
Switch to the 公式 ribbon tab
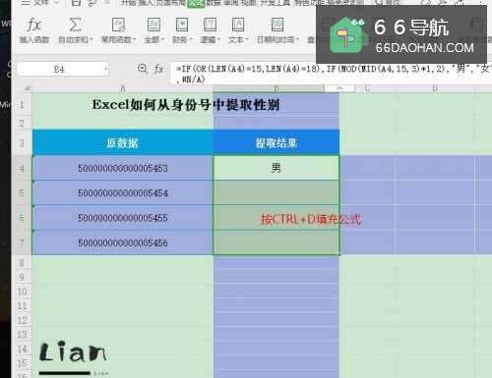[x=196, y=3]
